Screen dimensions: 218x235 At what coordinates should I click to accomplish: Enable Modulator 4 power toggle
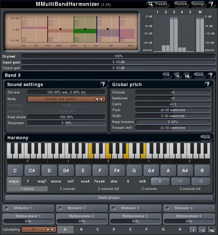coord(167,208)
